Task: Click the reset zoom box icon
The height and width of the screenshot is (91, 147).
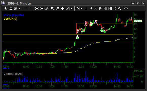Action: pyautogui.click(x=47, y=9)
